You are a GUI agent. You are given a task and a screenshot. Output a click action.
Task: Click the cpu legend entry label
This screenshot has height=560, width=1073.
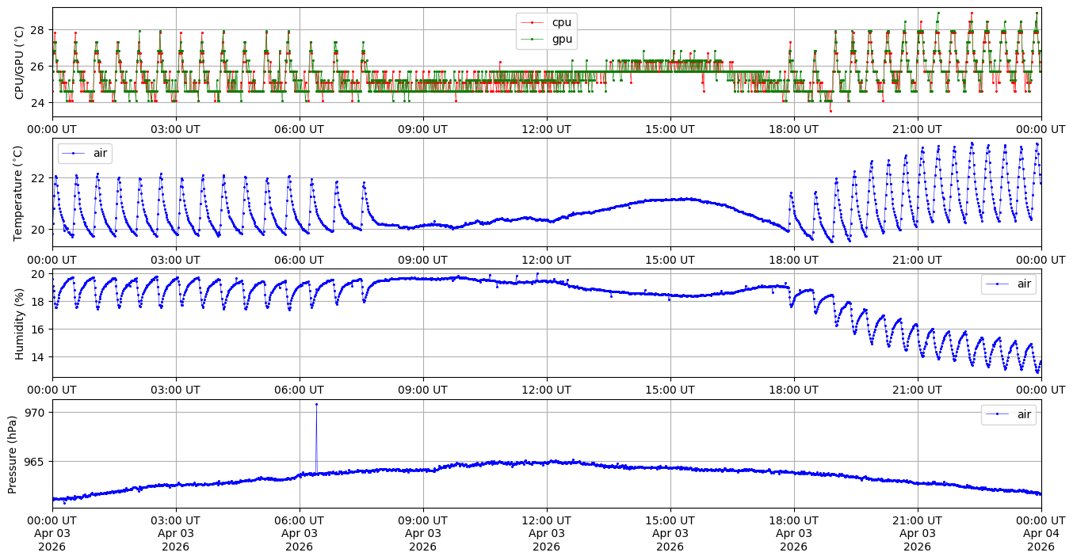click(x=561, y=22)
